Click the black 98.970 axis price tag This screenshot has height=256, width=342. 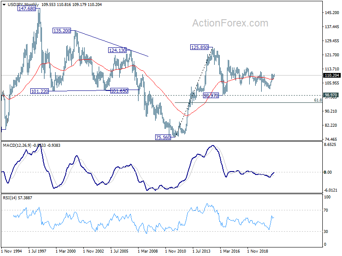(x=332, y=95)
